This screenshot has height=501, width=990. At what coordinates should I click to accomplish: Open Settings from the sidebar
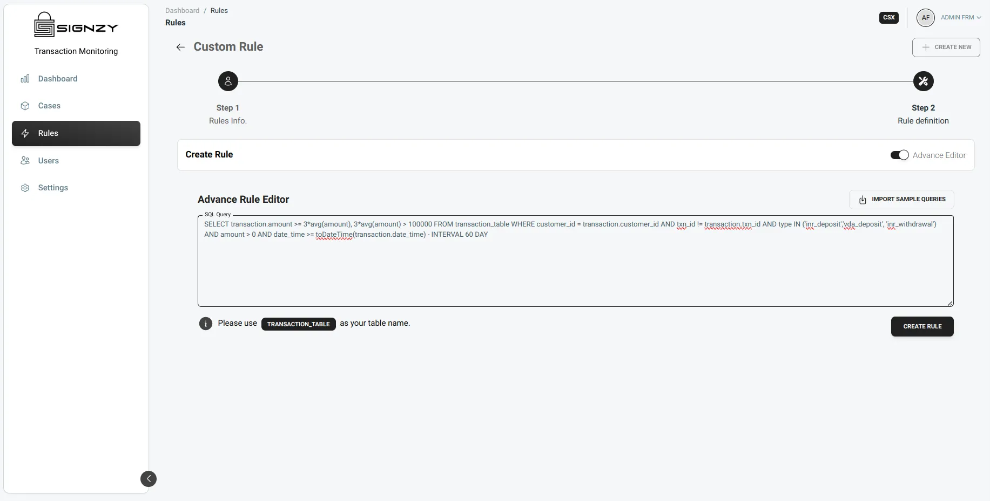tap(76, 188)
